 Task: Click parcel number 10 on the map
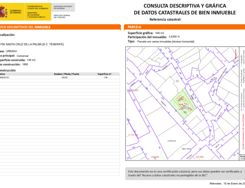[160, 93]
